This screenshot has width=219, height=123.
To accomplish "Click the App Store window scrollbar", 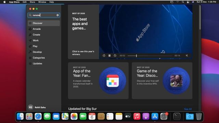I will click(x=200, y=17).
